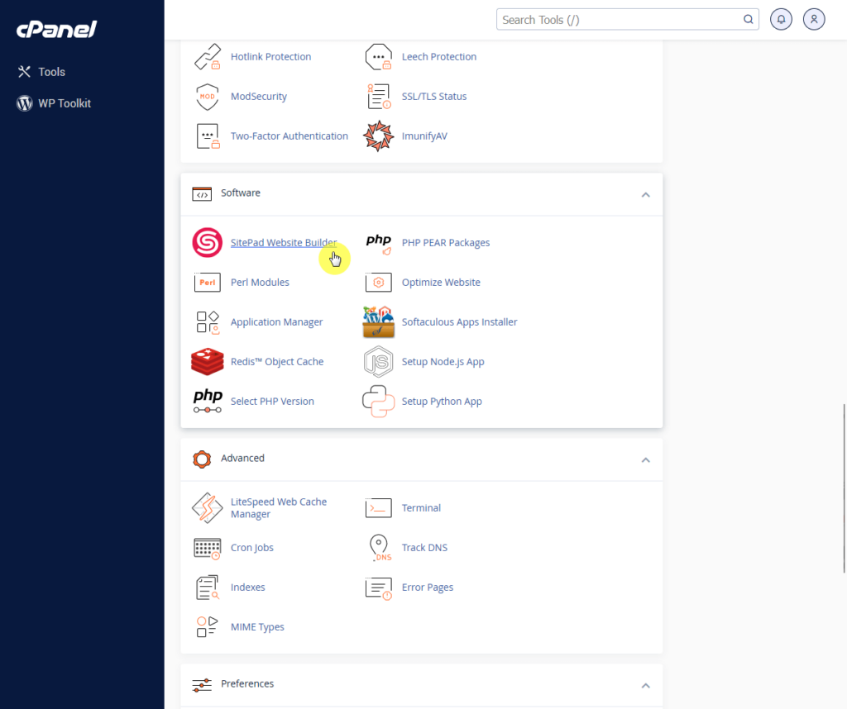This screenshot has width=847, height=709.
Task: Open the PHP PEAR Packages link
Action: tap(445, 242)
